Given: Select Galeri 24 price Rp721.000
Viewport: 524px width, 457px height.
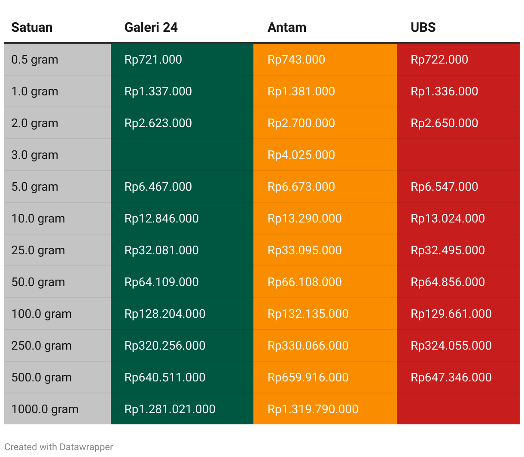Looking at the screenshot, I should pos(153,59).
